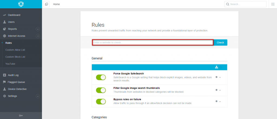Expand the Reports sidebar section
The height and width of the screenshot is (119, 277).
pyautogui.click(x=38, y=29)
